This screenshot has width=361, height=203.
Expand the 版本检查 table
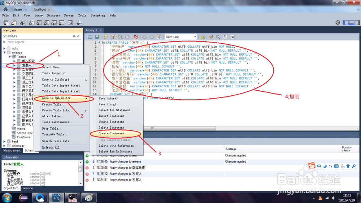14,61
